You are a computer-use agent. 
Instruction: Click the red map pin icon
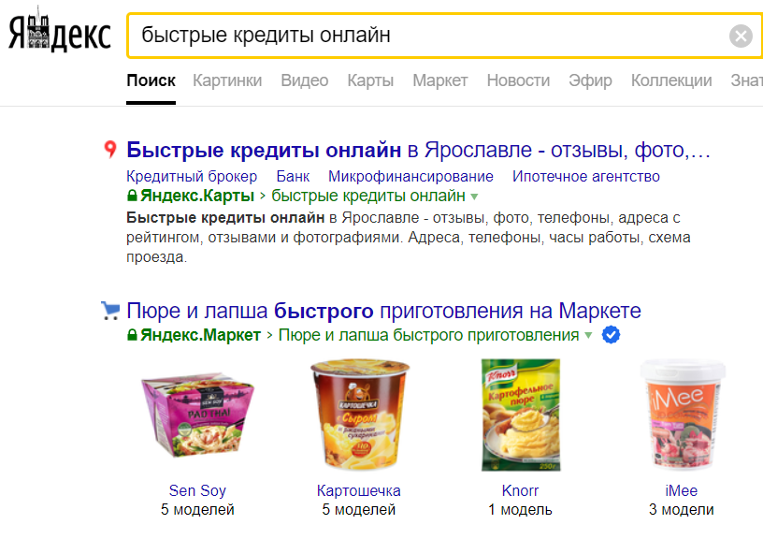point(109,149)
